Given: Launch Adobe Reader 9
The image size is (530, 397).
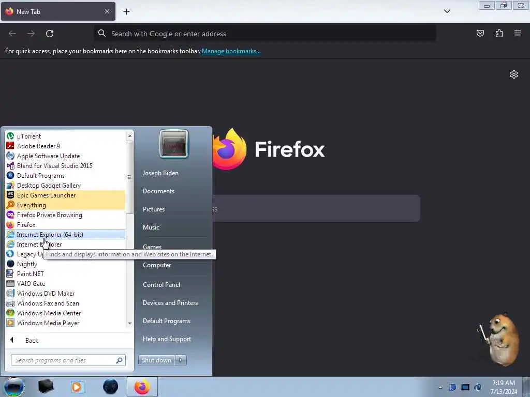Looking at the screenshot, I should point(65,146).
